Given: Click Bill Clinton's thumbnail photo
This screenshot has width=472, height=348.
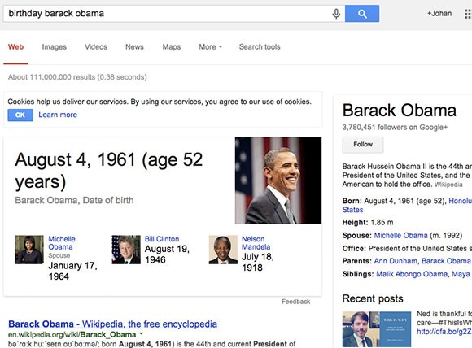Looking at the screenshot, I should (x=126, y=250).
